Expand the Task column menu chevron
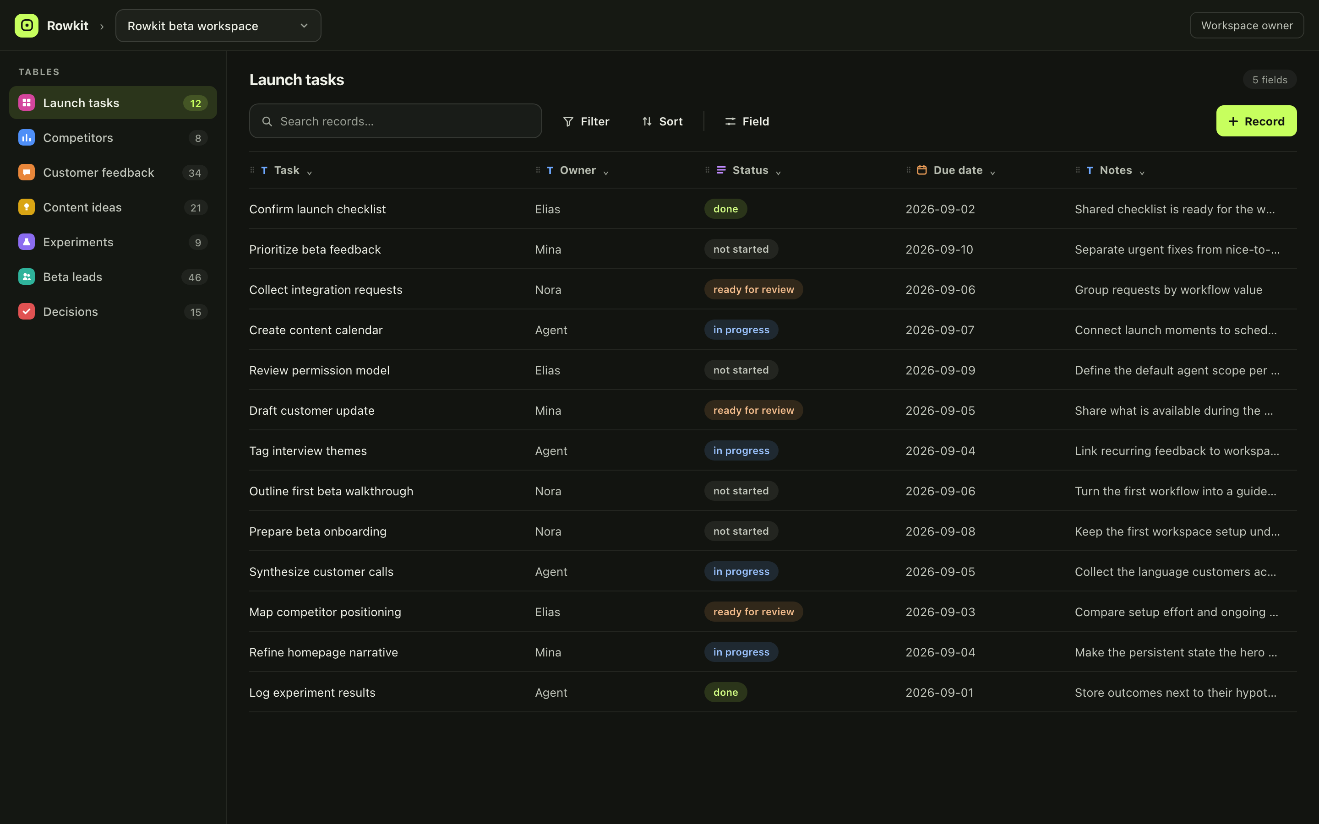Viewport: 1319px width, 824px height. [x=310, y=173]
